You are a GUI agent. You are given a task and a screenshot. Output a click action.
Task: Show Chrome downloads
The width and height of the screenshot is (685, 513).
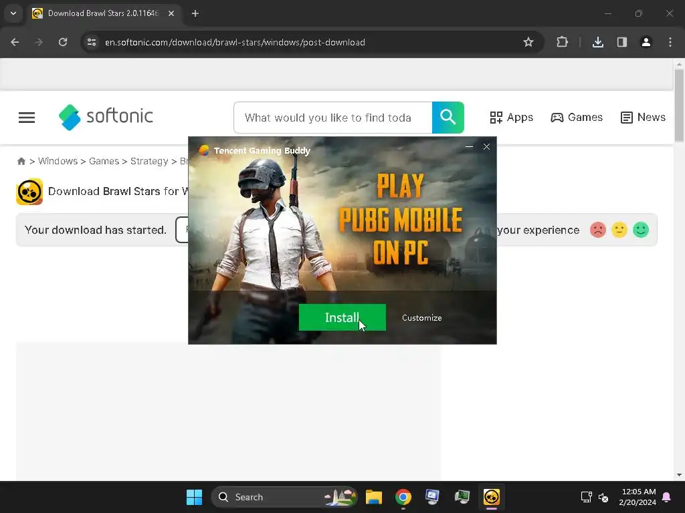pos(597,42)
